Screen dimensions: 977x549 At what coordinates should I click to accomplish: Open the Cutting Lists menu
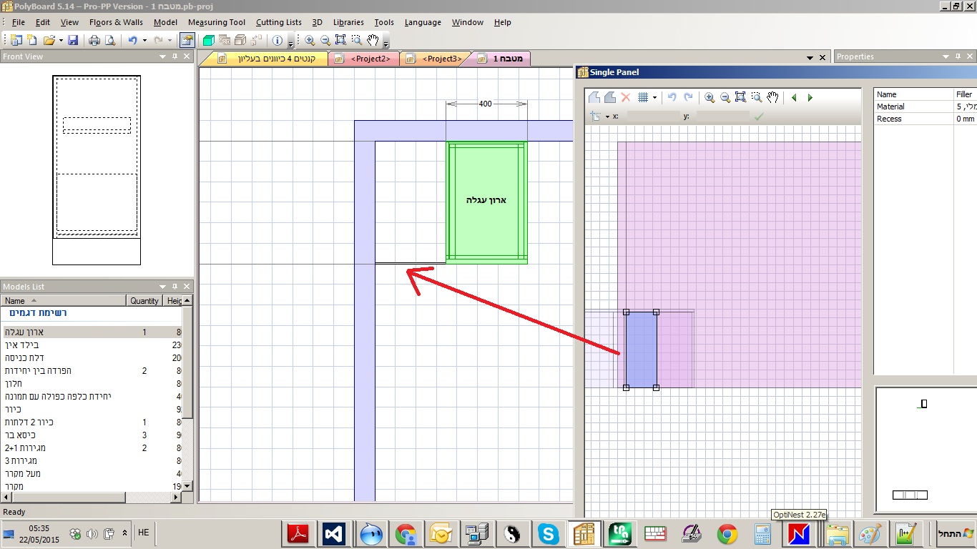(x=278, y=22)
